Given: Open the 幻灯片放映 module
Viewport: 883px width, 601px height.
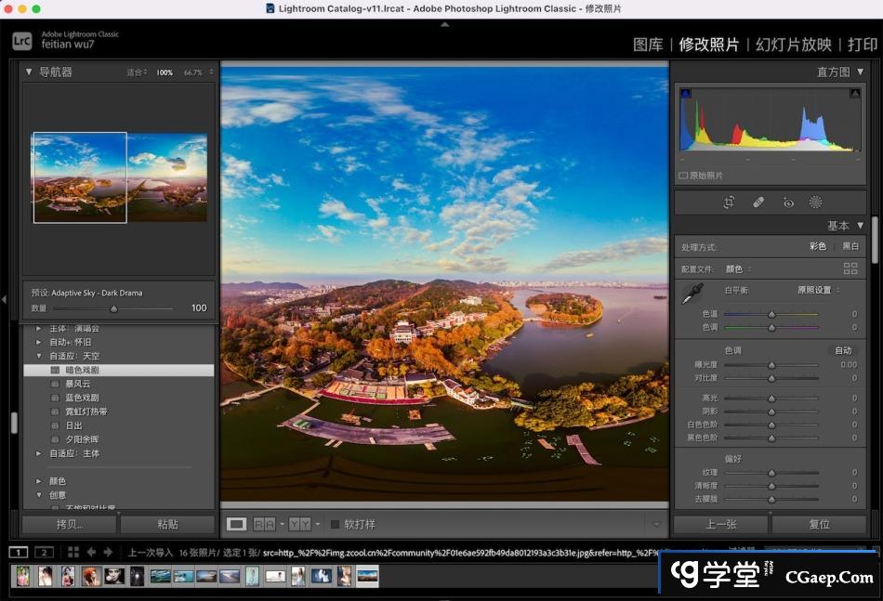Looking at the screenshot, I should coord(793,45).
